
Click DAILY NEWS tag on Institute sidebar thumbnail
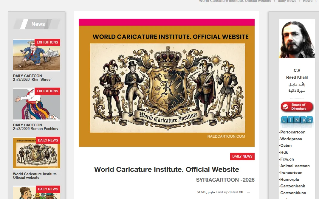click(48, 140)
